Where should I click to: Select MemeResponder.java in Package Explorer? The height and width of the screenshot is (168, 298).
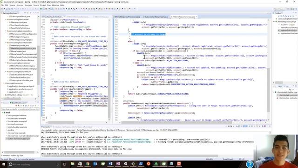20,46
